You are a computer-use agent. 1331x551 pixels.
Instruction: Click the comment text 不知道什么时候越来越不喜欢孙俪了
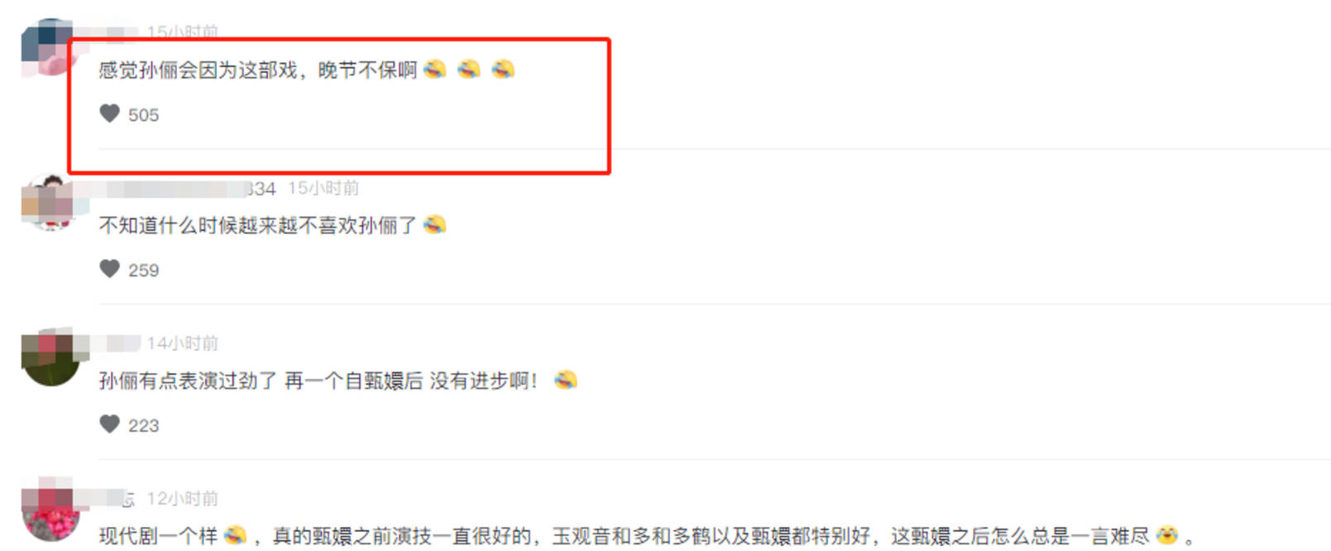click(257, 225)
